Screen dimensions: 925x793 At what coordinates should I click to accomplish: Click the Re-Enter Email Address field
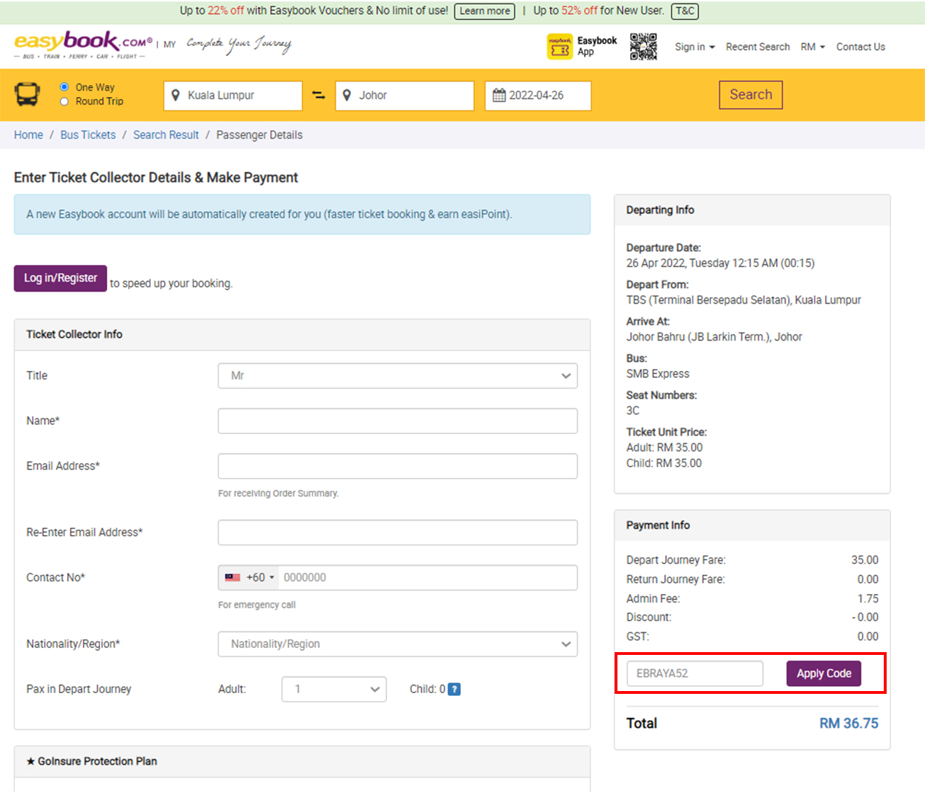tap(398, 532)
